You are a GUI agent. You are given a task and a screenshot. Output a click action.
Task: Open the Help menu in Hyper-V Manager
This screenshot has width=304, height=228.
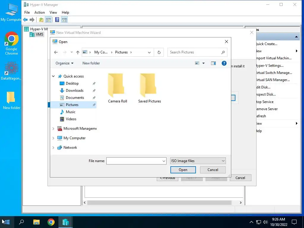65,12
